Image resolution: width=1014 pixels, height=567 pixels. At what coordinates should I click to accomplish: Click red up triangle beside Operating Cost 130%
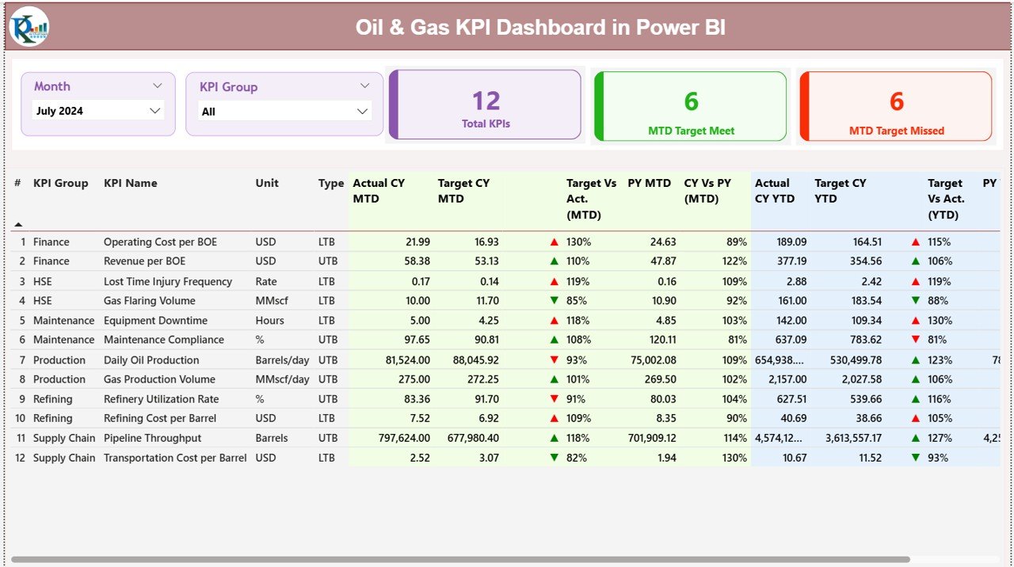coord(554,242)
